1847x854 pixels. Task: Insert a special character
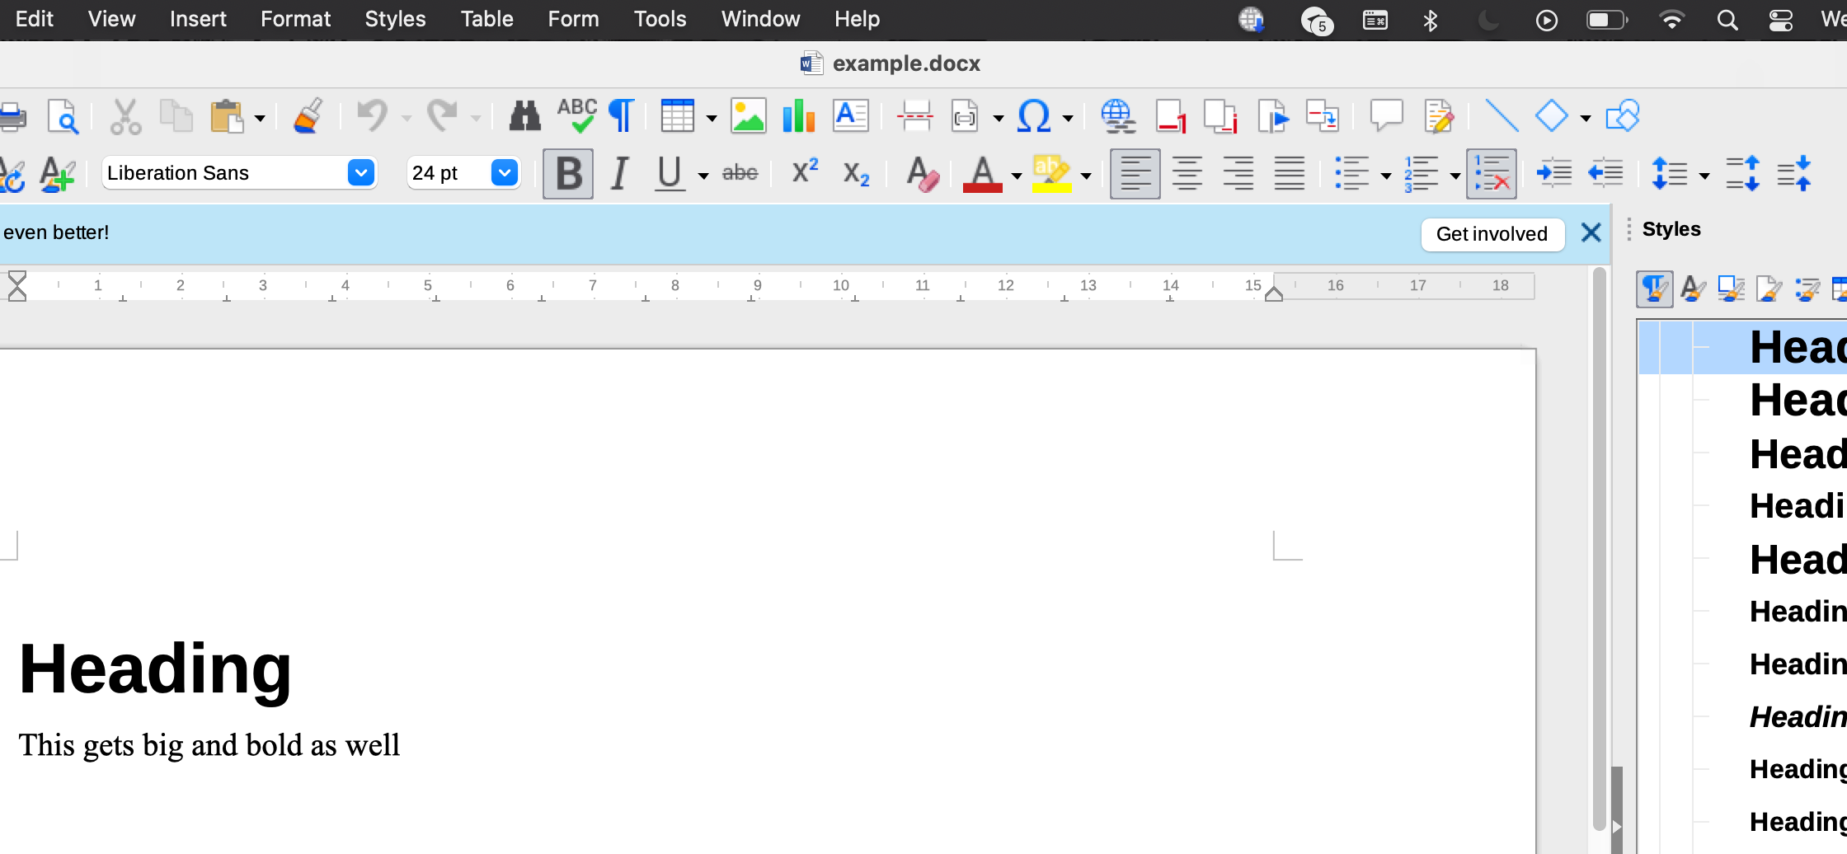coord(1035,116)
